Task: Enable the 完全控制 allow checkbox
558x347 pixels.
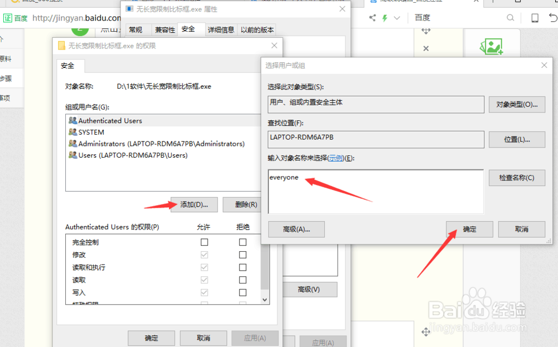Action: pos(204,242)
